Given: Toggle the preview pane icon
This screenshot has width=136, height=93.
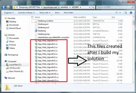Looking at the screenshot, I should coord(125,13).
